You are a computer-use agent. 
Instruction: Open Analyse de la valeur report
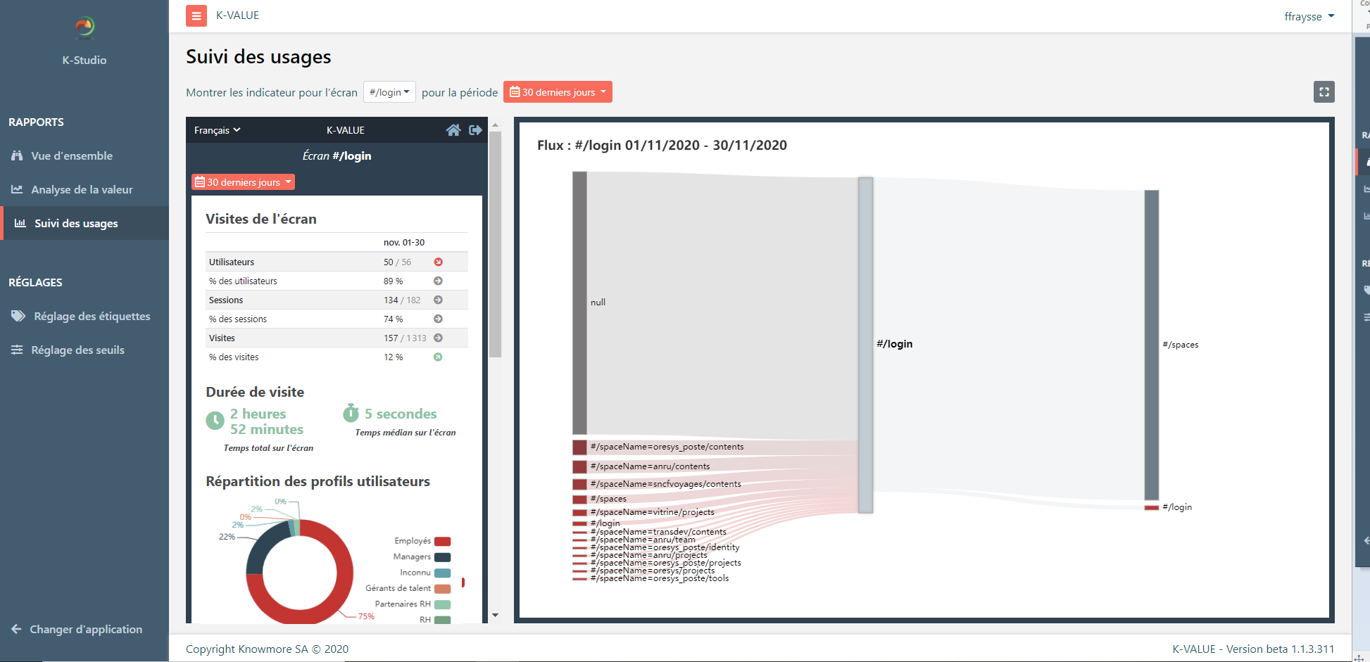82,189
